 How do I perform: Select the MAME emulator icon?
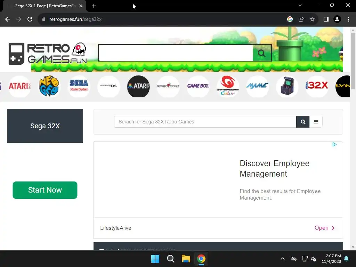(x=257, y=86)
